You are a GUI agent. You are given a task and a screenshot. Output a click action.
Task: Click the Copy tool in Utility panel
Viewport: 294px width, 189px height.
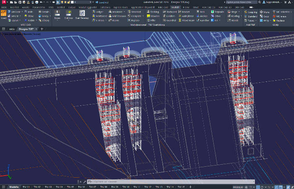pyautogui.click(x=264, y=16)
